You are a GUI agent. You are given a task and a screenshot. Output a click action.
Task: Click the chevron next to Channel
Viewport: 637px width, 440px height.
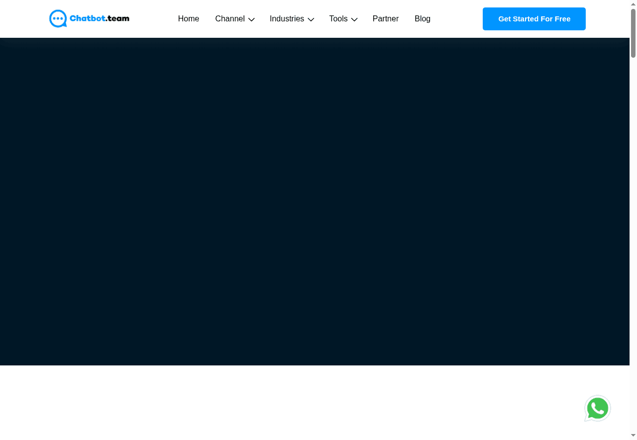251,19
